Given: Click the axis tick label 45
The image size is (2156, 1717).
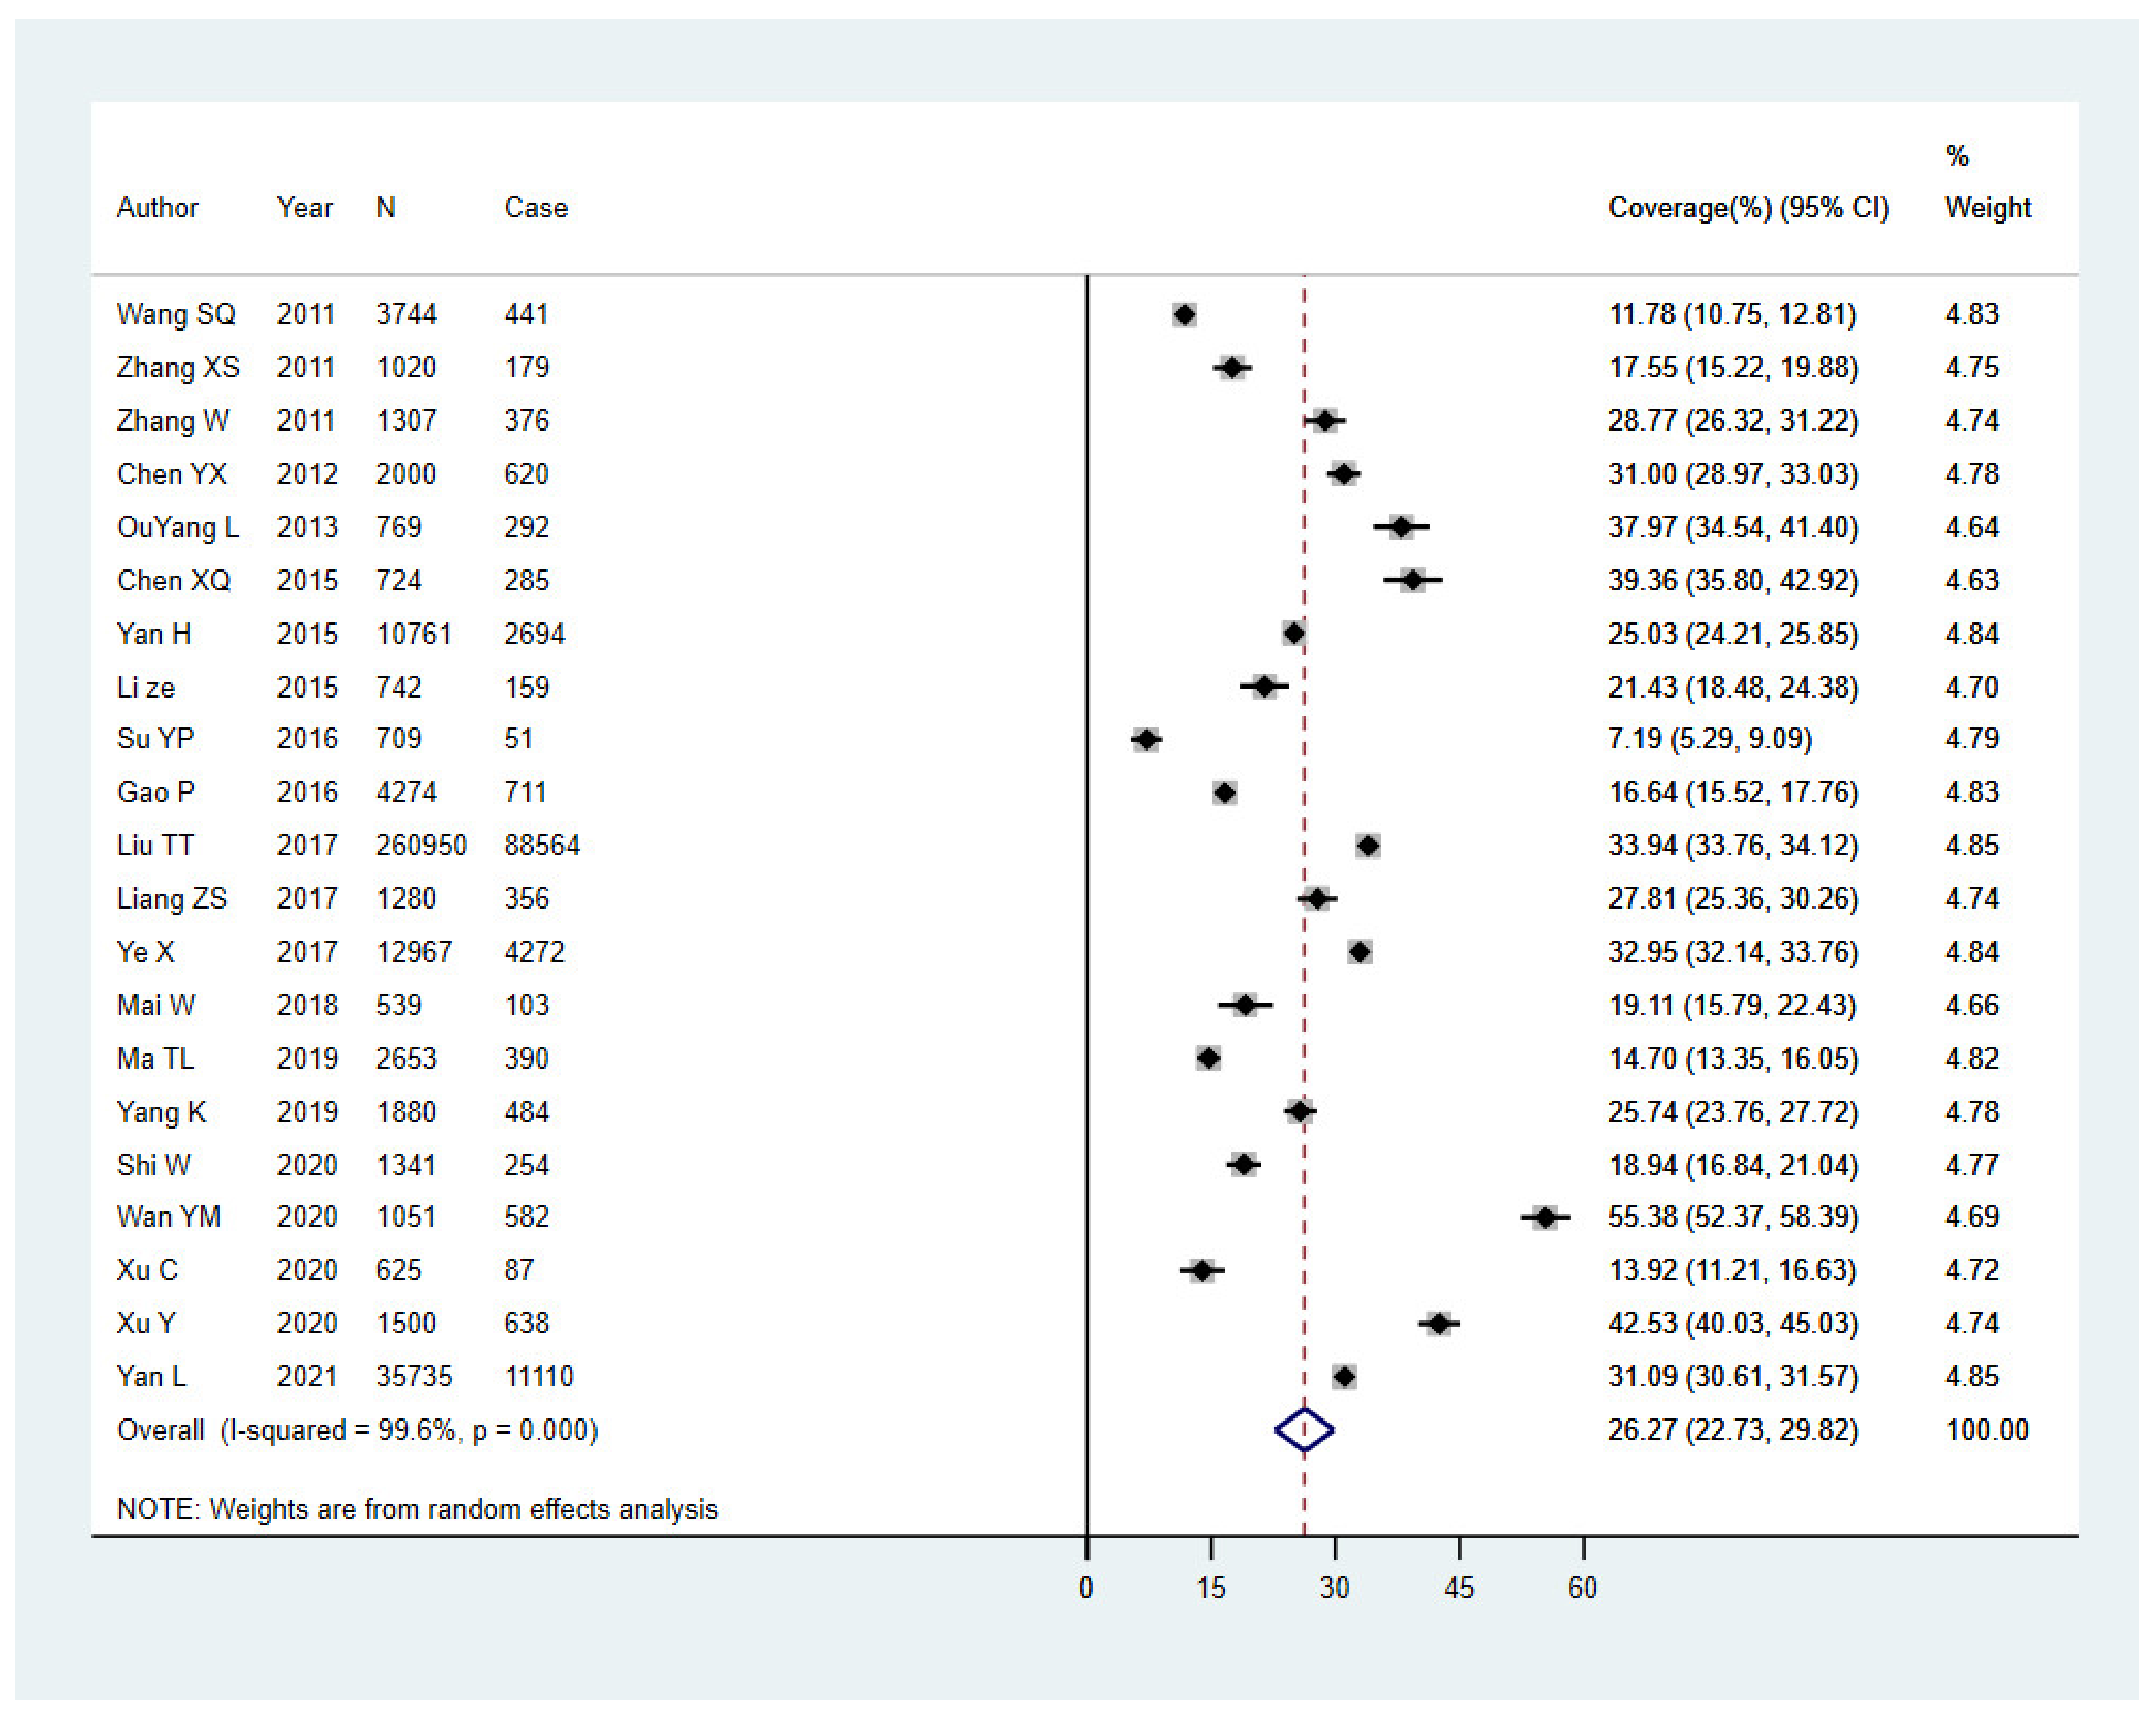Looking at the screenshot, I should (x=1459, y=1588).
